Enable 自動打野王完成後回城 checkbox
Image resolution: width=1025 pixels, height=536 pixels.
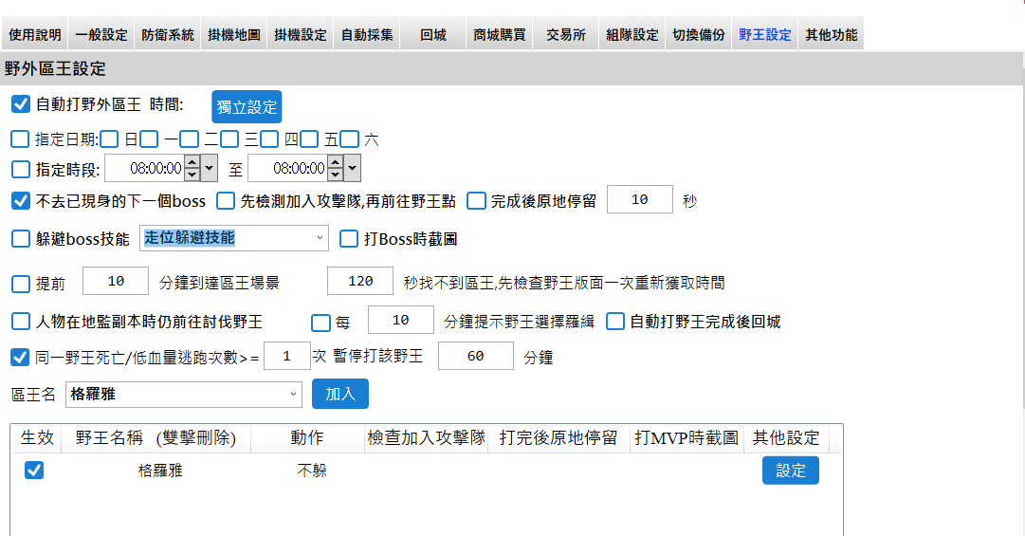click(615, 322)
